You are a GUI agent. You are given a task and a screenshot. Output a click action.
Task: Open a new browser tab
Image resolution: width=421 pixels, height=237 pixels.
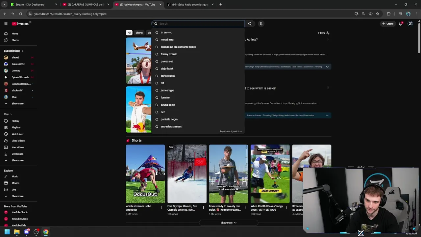[x=220, y=5]
